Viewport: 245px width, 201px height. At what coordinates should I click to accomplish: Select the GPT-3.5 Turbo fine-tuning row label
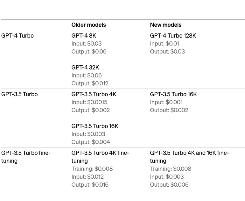coord(26,157)
